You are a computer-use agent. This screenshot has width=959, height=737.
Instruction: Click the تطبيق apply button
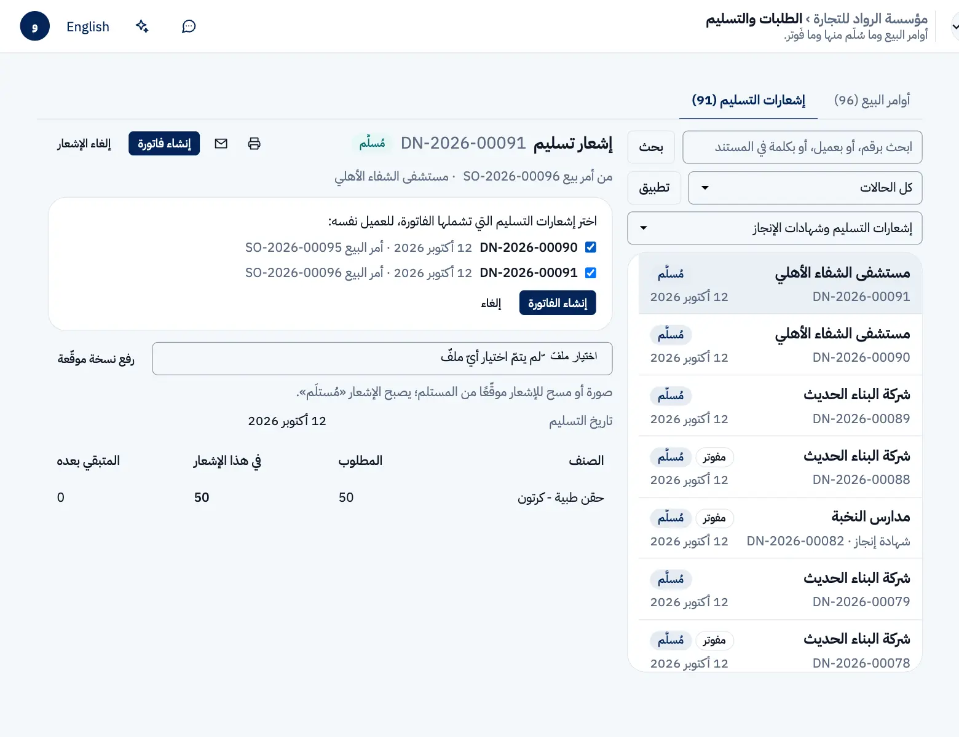point(654,187)
